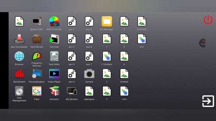
Task: Open Daily Market
Action: (37, 39)
